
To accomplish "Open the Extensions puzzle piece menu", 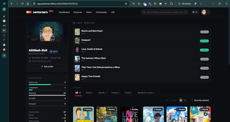I will click(171, 4).
